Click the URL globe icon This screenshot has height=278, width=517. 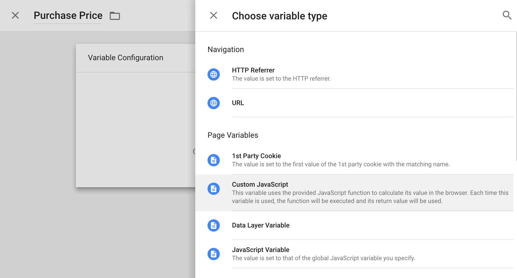[x=214, y=103]
